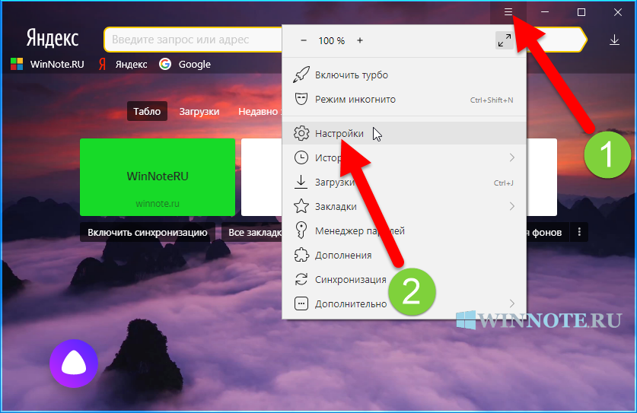The image size is (637, 413).
Task: Select Синхронизация menu entry
Action: pos(404,279)
